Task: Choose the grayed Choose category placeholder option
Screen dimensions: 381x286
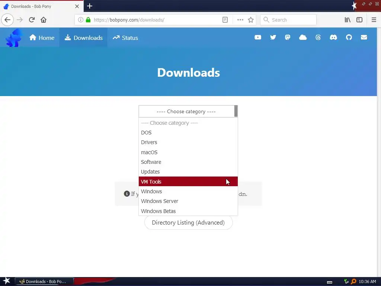Action: coord(188,123)
